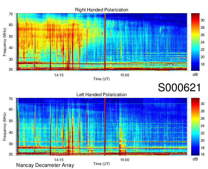Click the top plot's color bar
Viewport: 208px width, 169px height.
(195, 42)
